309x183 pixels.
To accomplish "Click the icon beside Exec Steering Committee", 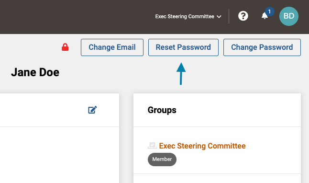I will click(152, 146).
